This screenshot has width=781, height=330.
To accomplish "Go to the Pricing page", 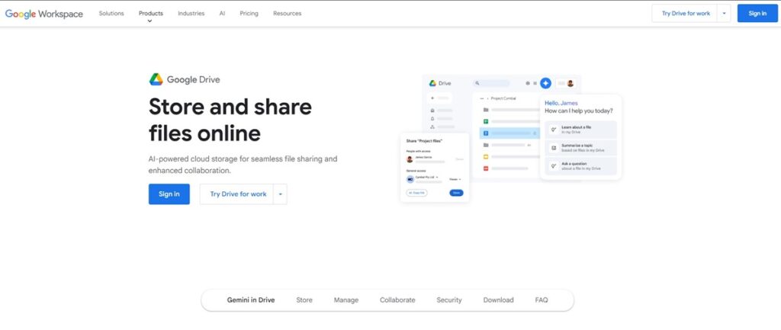I will pos(249,14).
